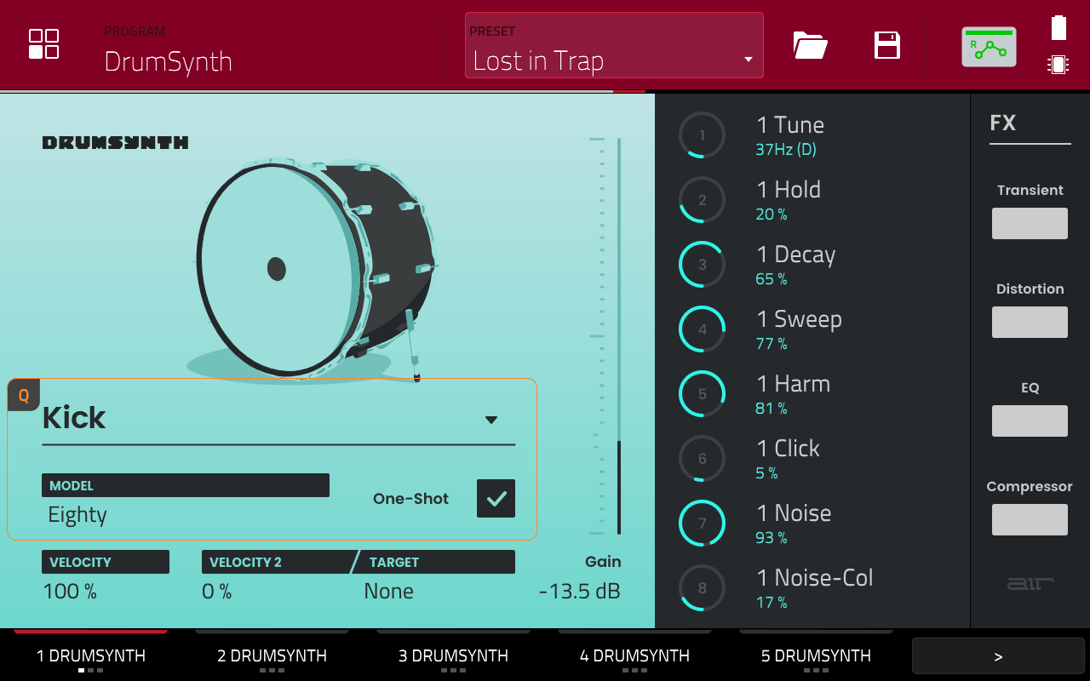This screenshot has height=681, width=1090.
Task: Open the main menu grid icon
Action: coord(43,44)
